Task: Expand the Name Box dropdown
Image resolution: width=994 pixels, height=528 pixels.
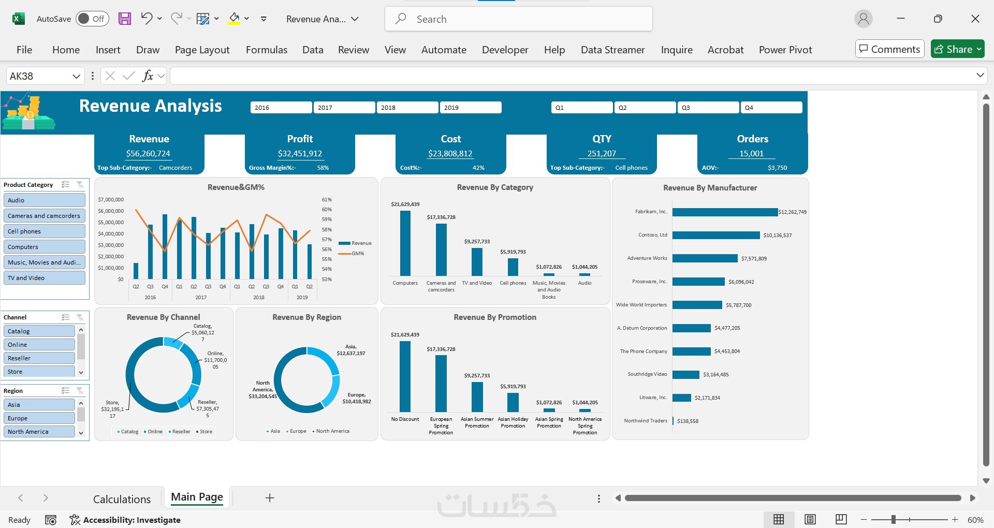Action: coord(76,76)
